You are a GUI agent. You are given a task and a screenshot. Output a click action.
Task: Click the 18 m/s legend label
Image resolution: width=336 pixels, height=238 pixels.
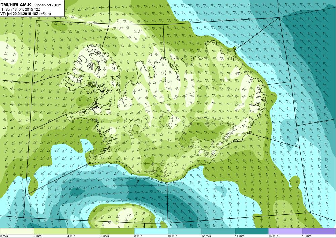click(x=307, y=236)
